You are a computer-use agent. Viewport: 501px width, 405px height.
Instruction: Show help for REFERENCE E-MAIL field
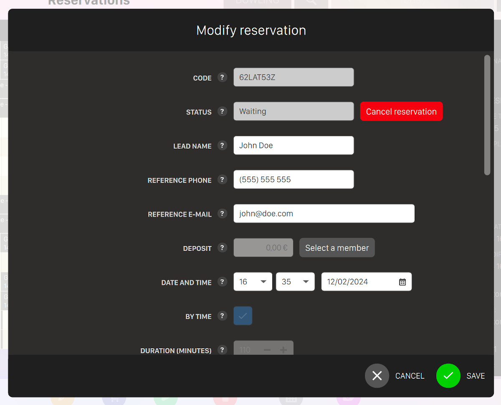[x=222, y=214]
